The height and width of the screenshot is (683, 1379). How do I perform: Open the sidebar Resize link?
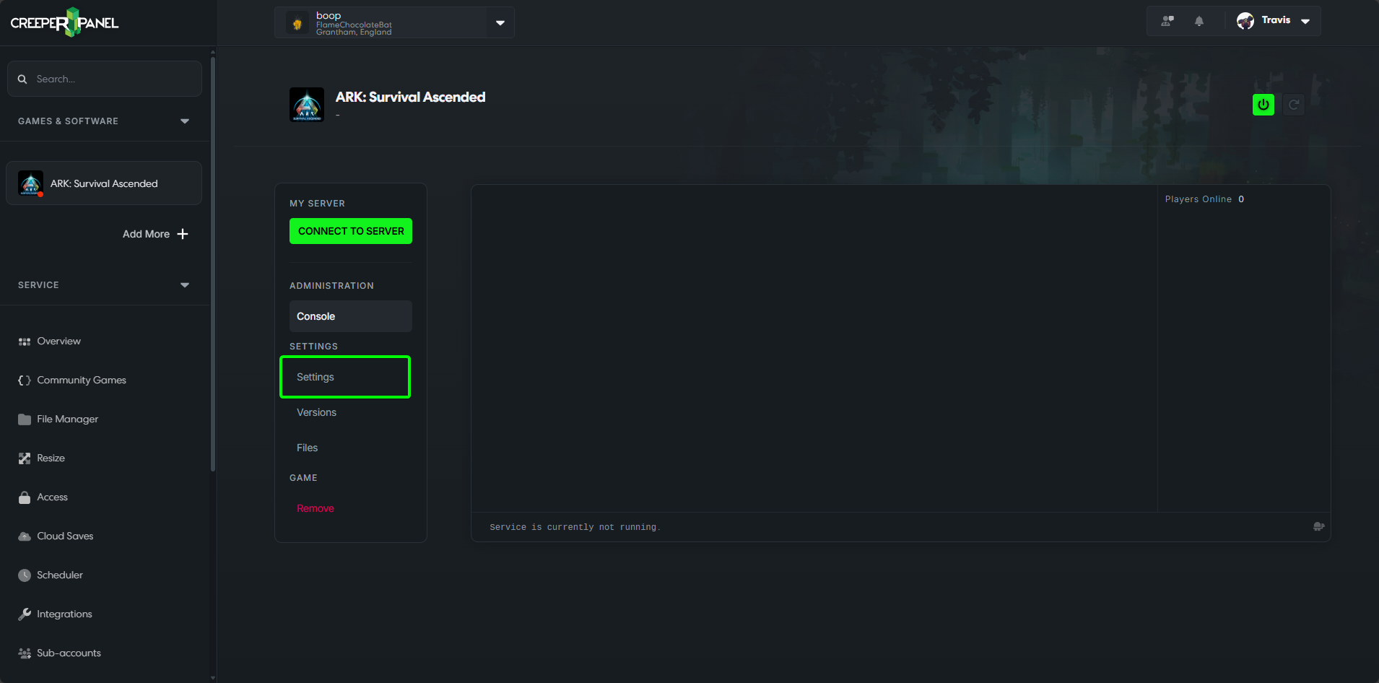(x=51, y=458)
